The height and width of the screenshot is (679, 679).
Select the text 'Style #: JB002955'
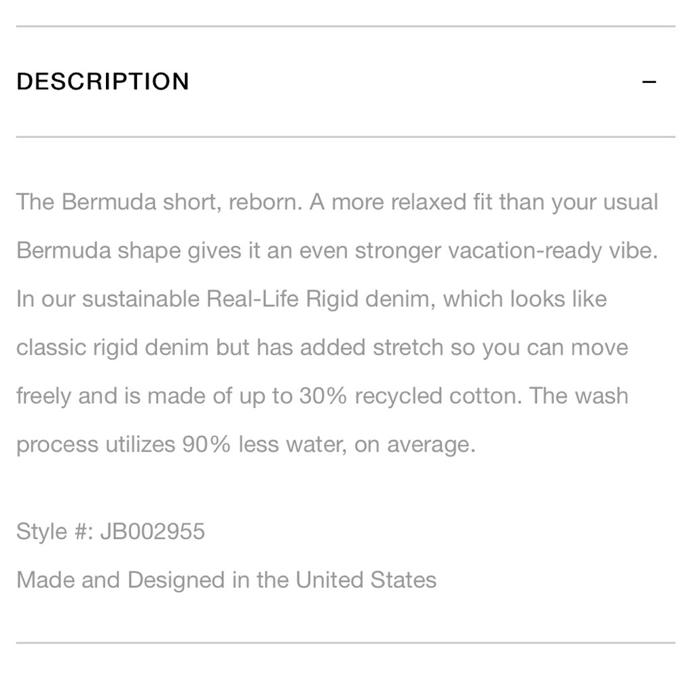tap(110, 531)
